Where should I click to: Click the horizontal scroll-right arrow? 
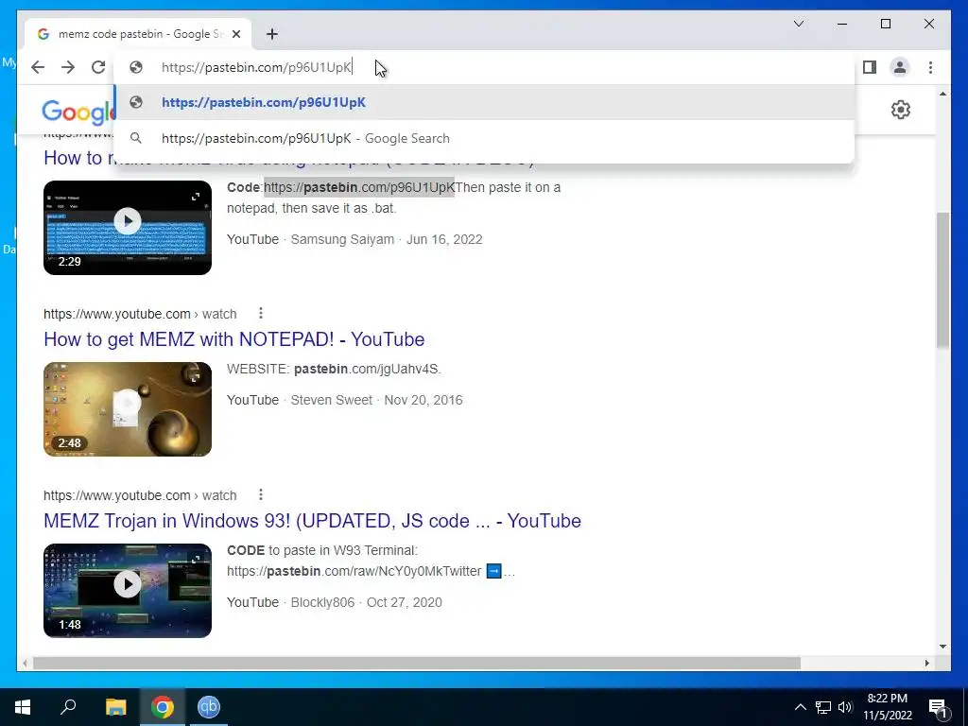(x=926, y=663)
